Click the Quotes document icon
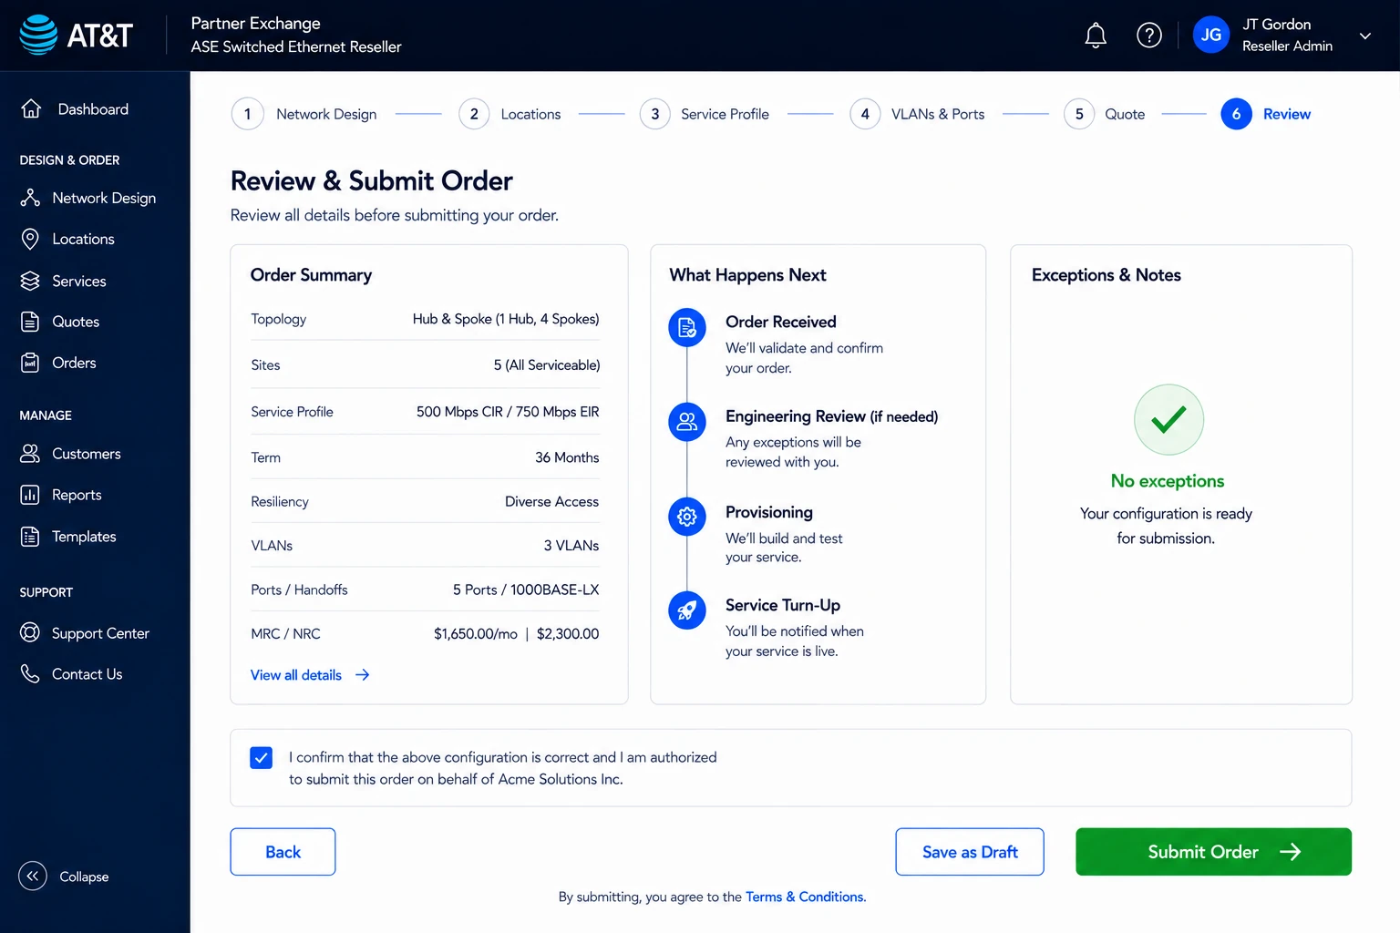 pos(30,322)
